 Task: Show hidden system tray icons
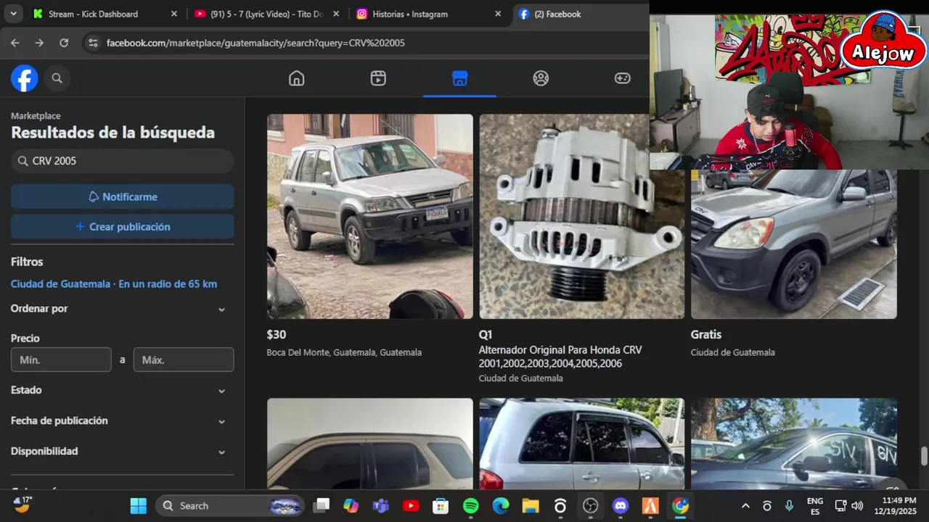tap(745, 506)
